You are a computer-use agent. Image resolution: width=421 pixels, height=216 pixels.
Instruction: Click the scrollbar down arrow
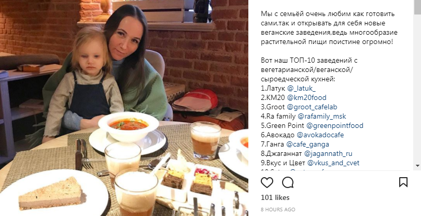(x=417, y=166)
